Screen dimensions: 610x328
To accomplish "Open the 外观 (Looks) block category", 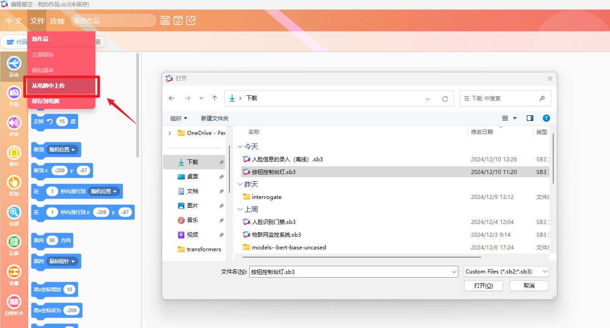I will [14, 93].
